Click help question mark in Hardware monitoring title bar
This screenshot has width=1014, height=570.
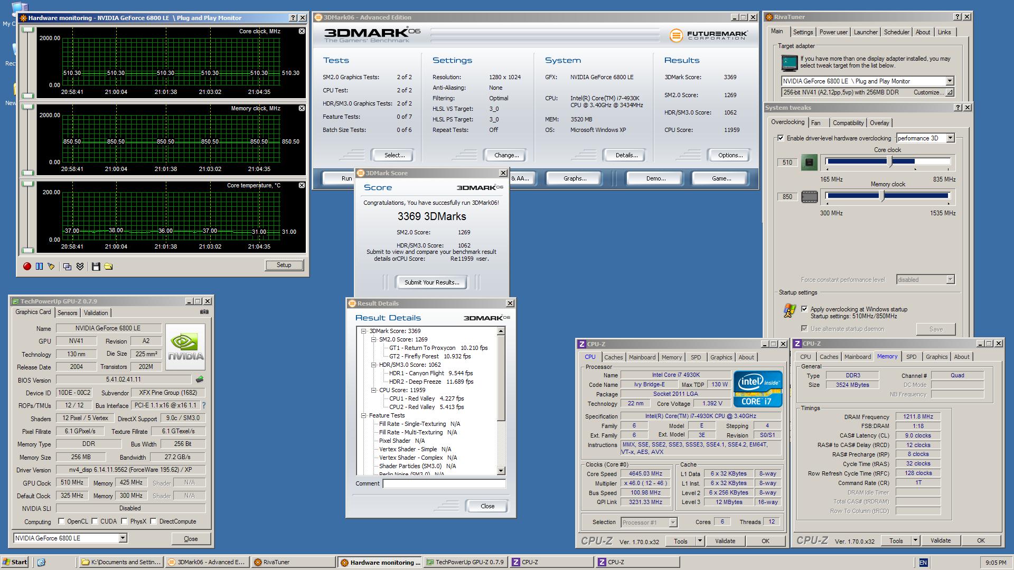[293, 18]
